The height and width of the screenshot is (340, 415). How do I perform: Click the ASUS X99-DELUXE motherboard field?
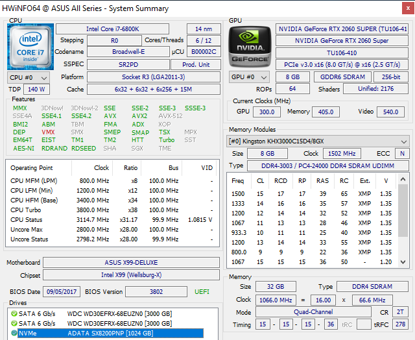click(x=132, y=263)
